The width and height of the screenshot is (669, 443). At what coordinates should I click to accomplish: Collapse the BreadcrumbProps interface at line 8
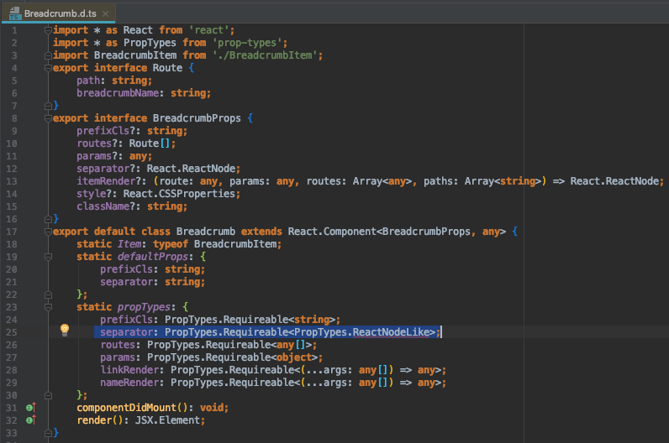48,118
